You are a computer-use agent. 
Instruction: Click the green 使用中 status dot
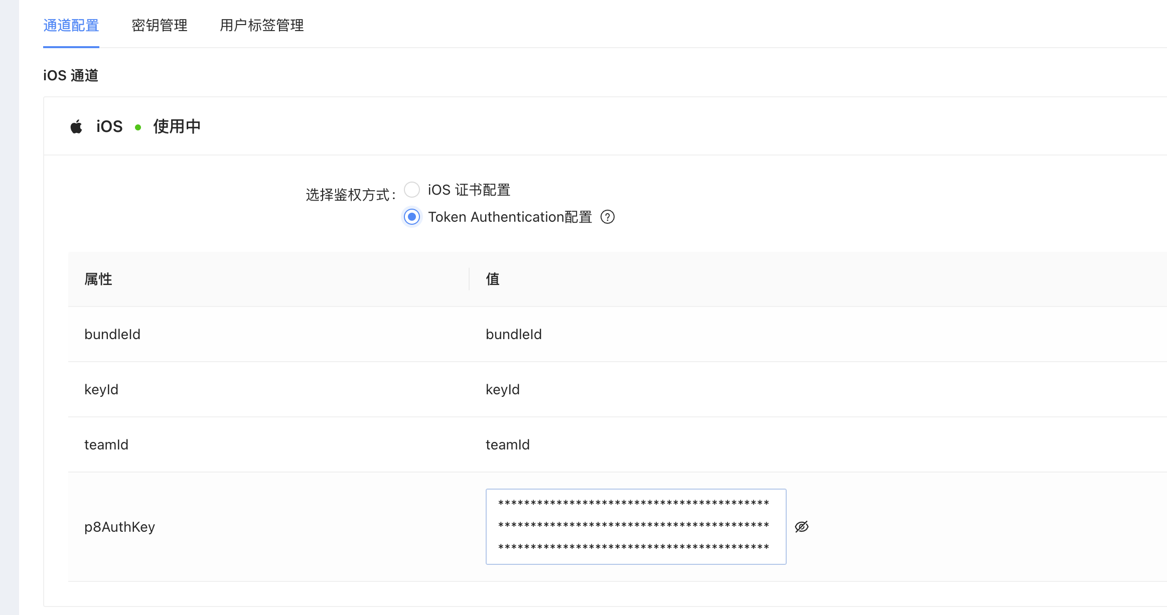[x=138, y=127]
